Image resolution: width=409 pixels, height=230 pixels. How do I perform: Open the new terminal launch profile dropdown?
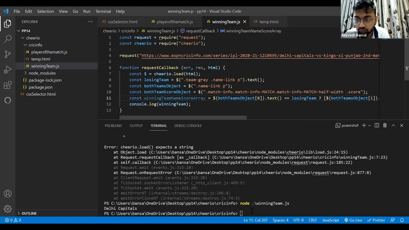[369, 126]
